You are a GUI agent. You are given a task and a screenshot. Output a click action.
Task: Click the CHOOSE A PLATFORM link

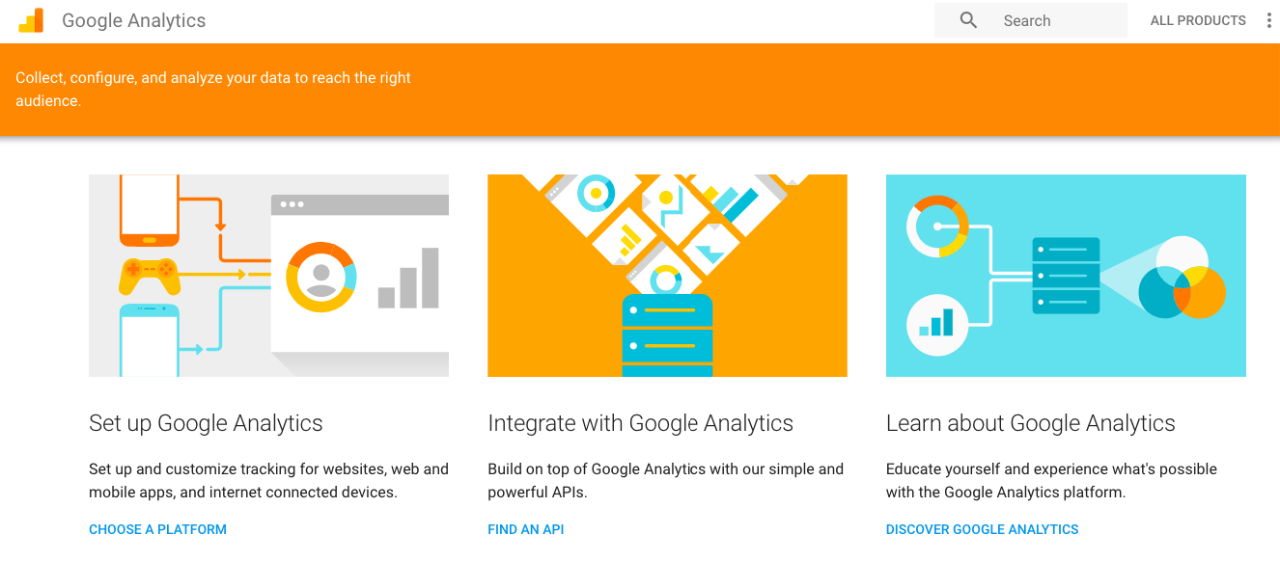pos(157,529)
